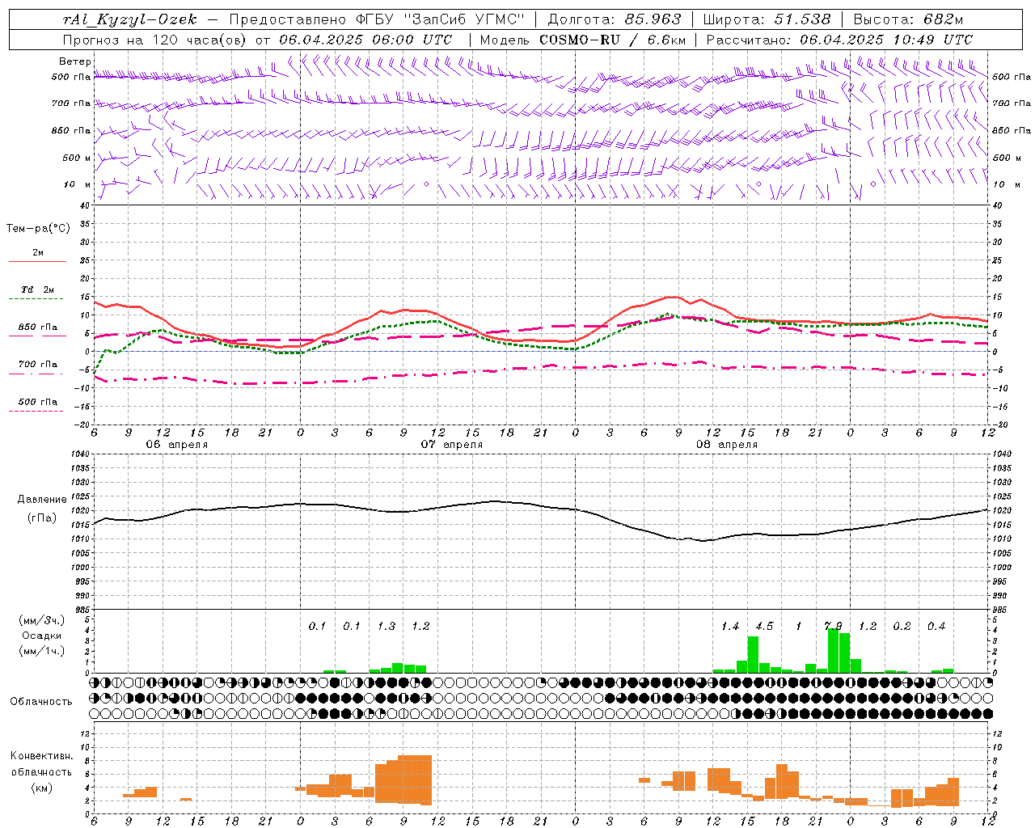This screenshot has height=828, width=1035.
Task: Click the precipitation total 7.9
Action: tap(833, 627)
